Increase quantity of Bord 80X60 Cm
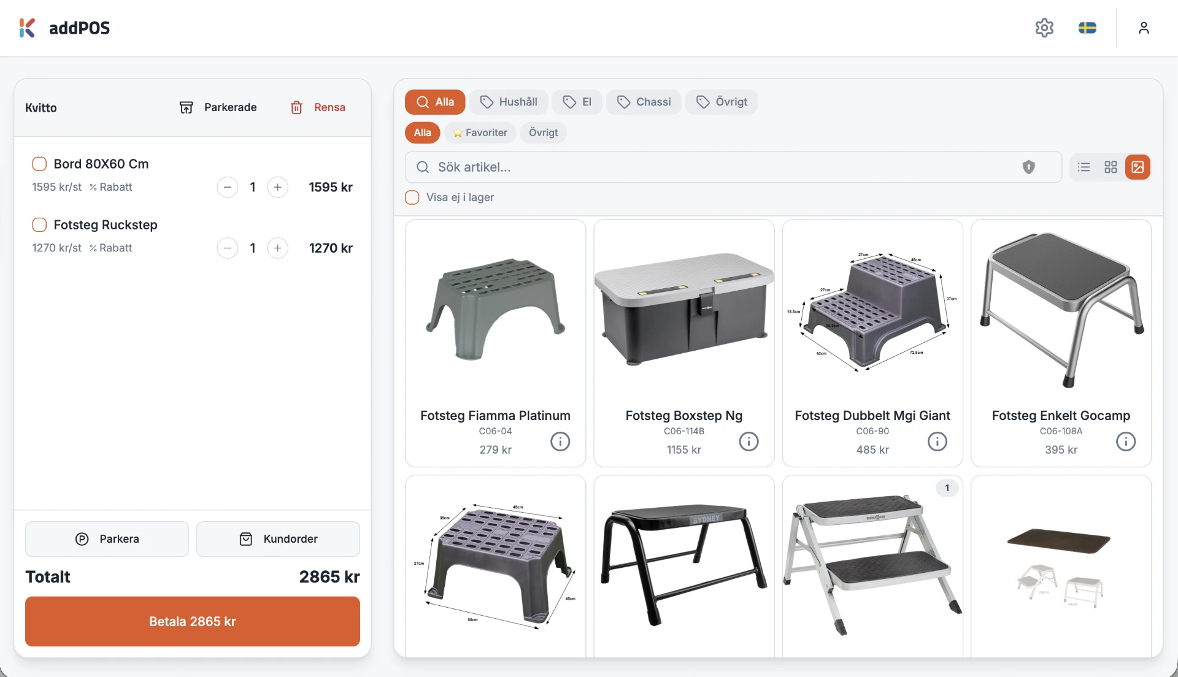 pos(278,187)
